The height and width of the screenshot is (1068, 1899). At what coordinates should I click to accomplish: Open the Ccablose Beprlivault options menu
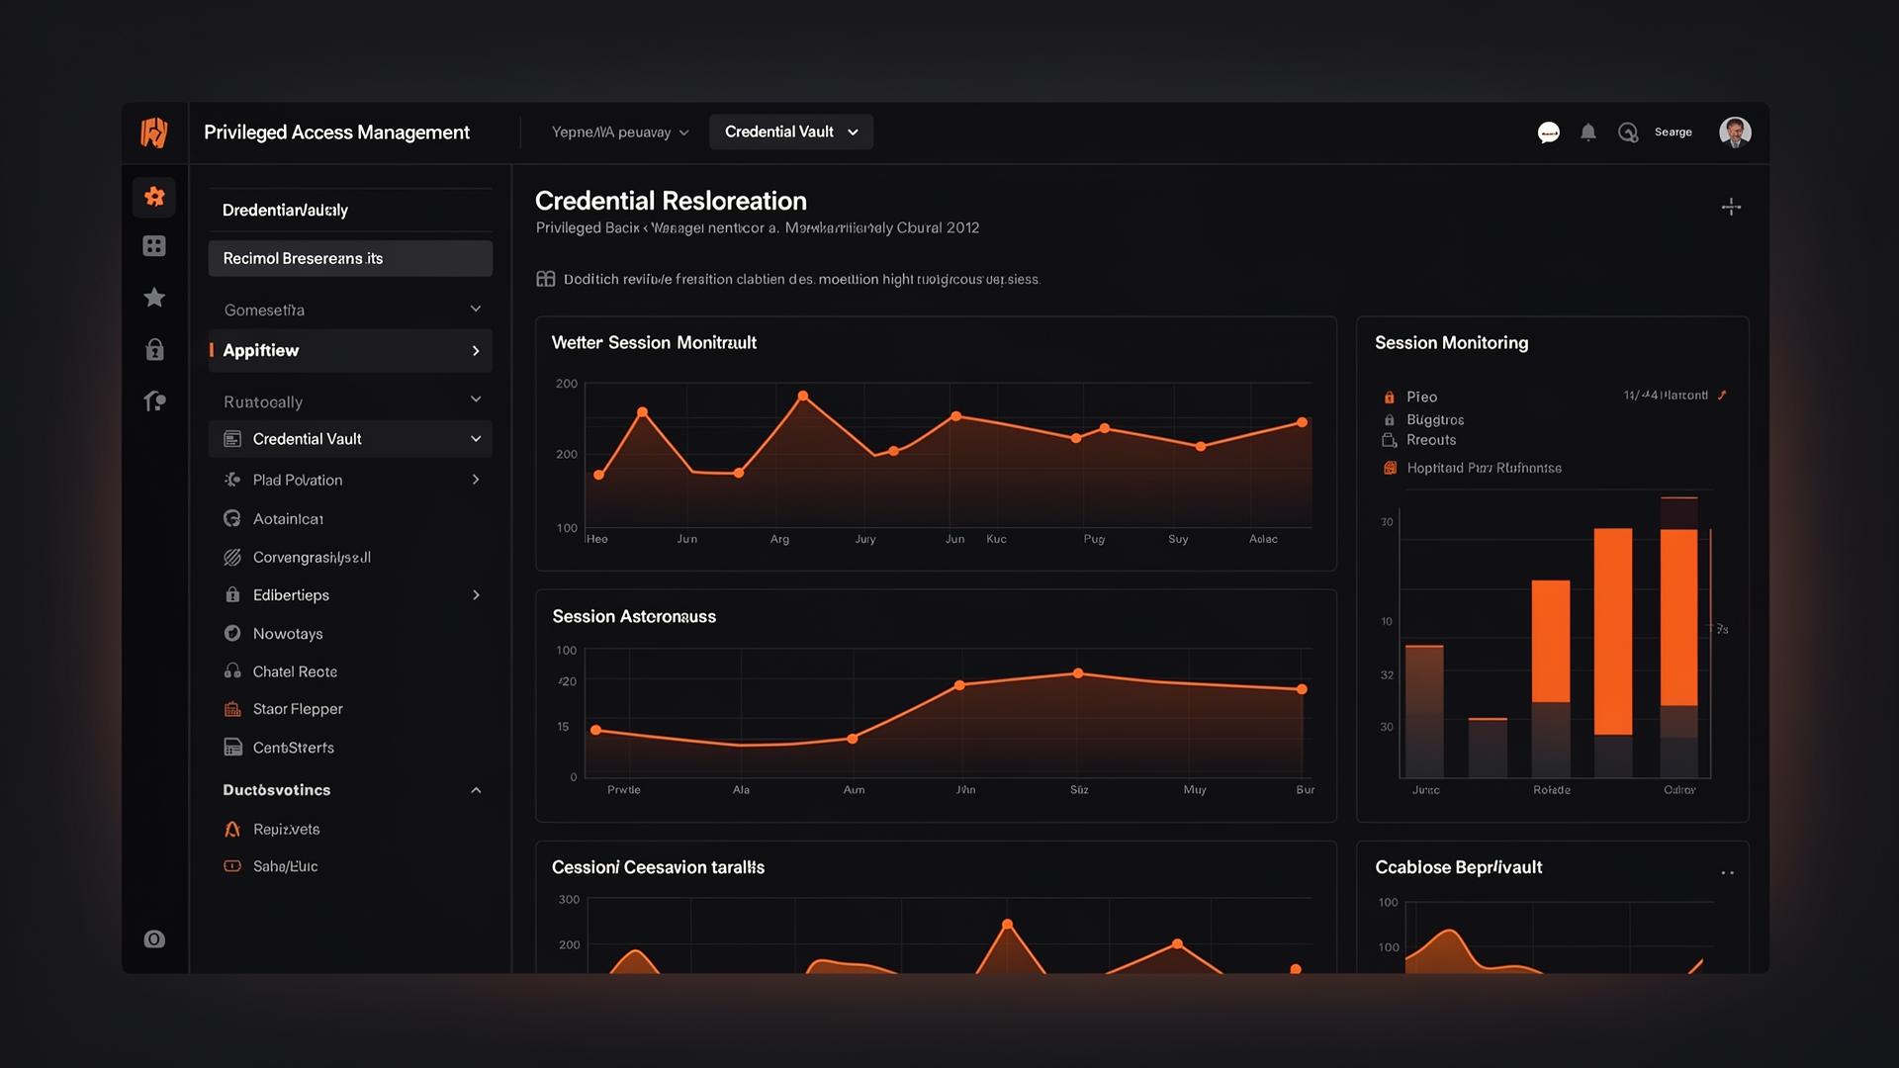1727,872
